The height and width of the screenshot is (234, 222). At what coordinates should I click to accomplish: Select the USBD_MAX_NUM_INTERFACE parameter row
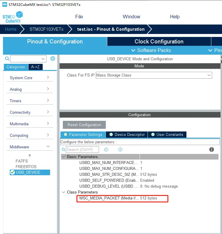coord(140,163)
